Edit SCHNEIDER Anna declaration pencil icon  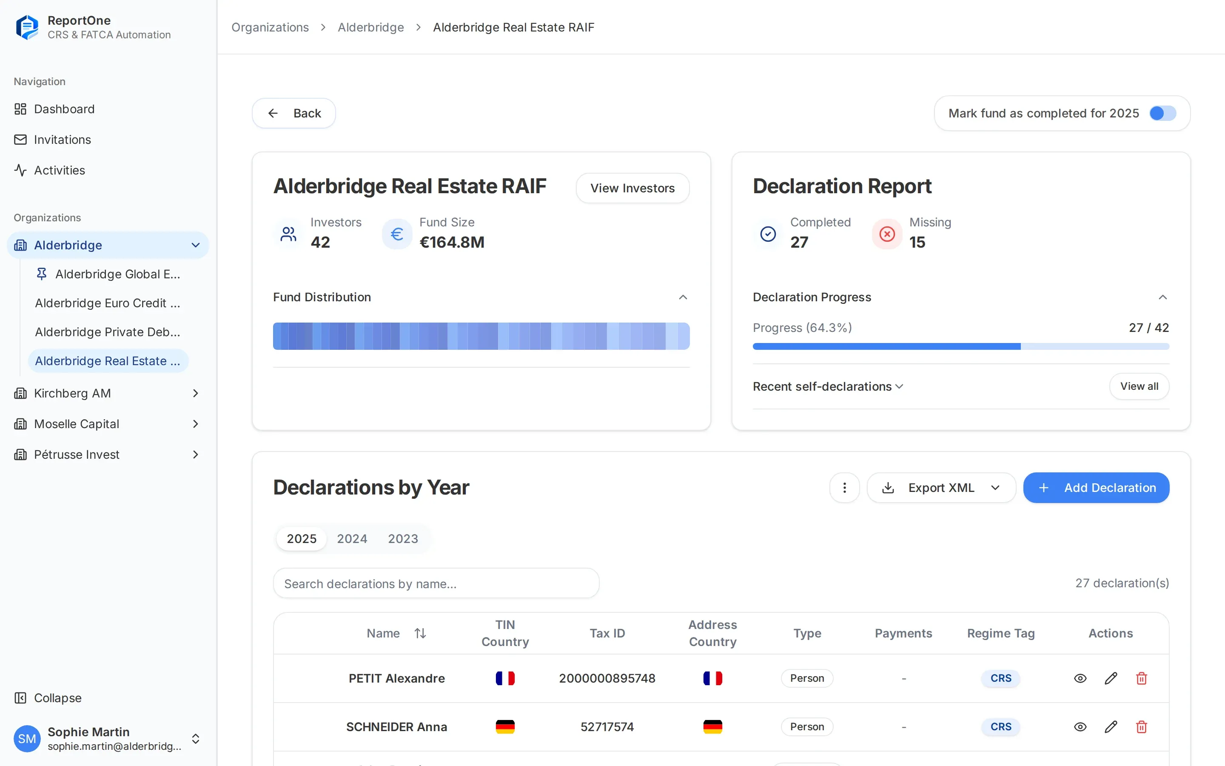tap(1111, 727)
